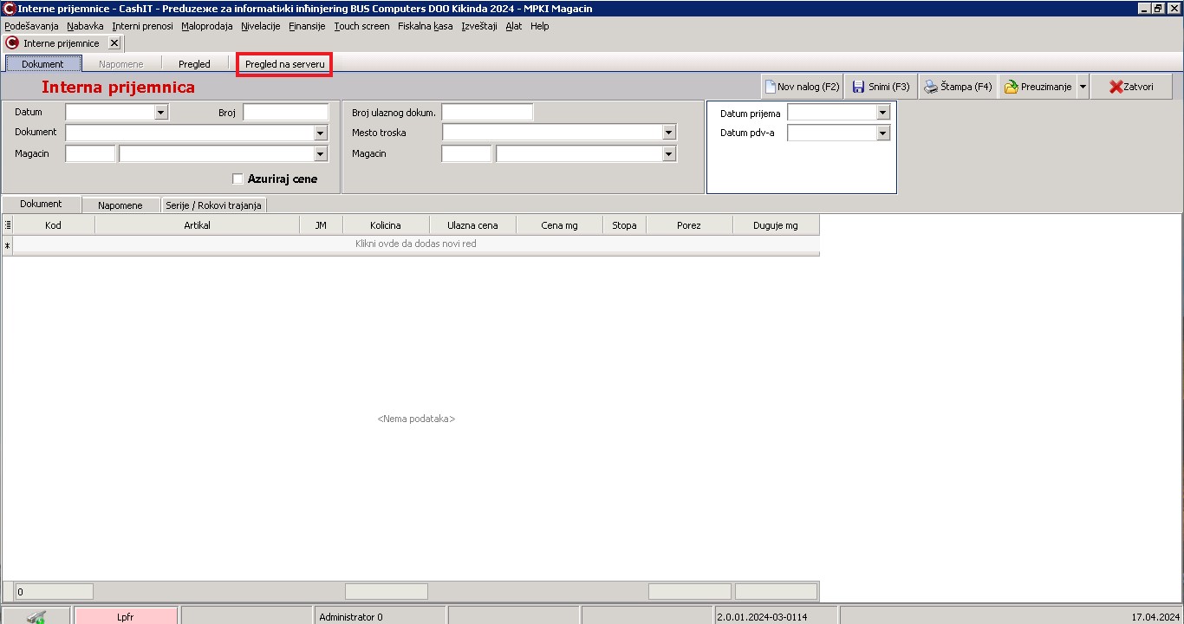Click the CashIT application icon in the title bar
Viewport: 1184px width, 624px height.
(10, 8)
